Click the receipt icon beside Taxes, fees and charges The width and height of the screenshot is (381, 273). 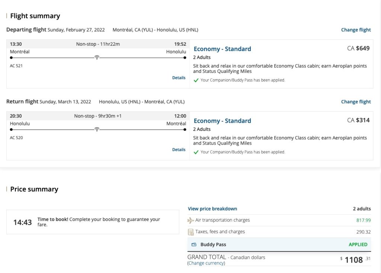tap(191, 232)
